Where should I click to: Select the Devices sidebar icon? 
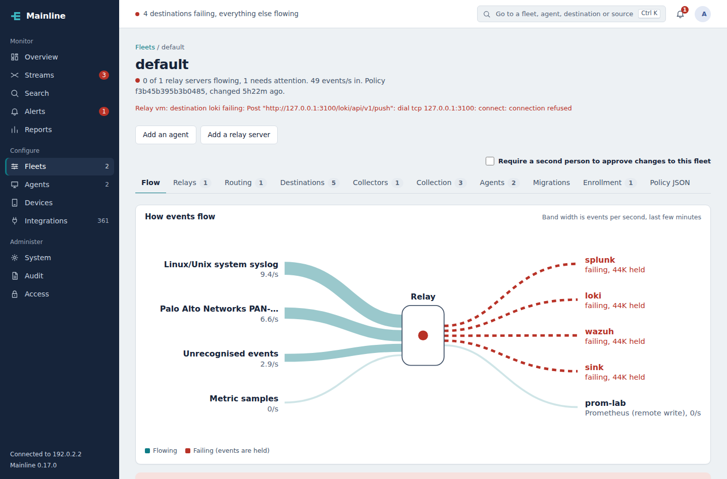click(x=15, y=203)
